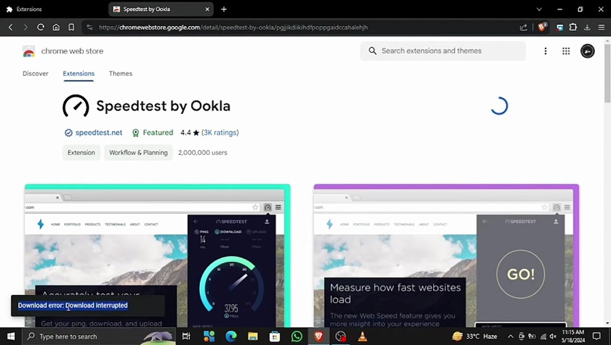Open the browser home page

(56, 27)
